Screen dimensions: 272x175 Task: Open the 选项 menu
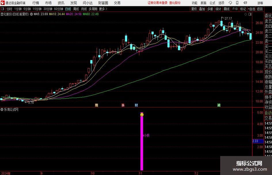221,3
